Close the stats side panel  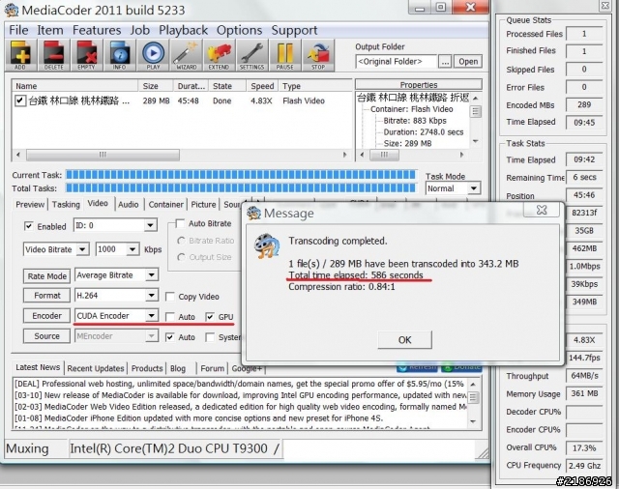(x=605, y=5)
